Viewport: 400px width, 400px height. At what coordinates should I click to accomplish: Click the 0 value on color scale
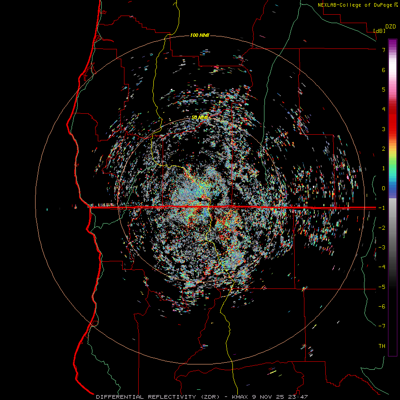click(384, 188)
